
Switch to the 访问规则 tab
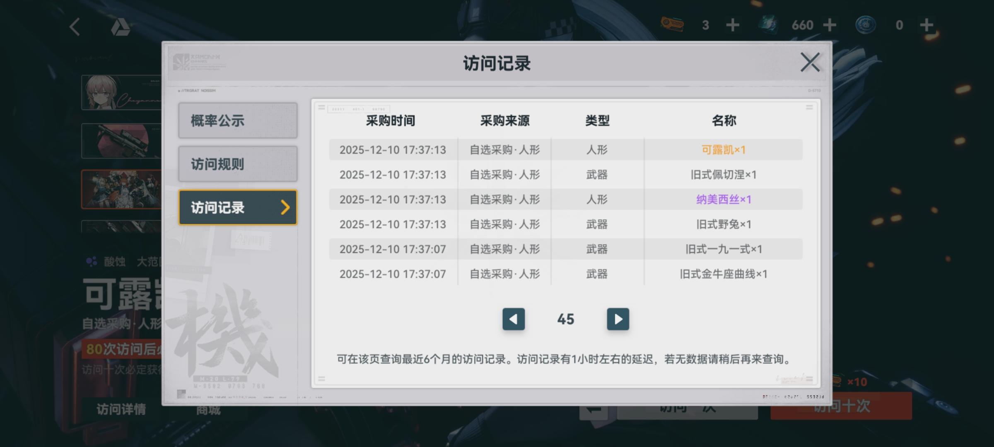click(238, 164)
